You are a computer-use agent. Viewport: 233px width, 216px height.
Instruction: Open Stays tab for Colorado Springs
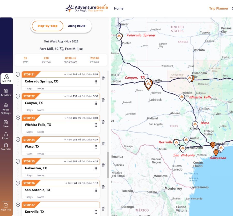click(x=30, y=88)
